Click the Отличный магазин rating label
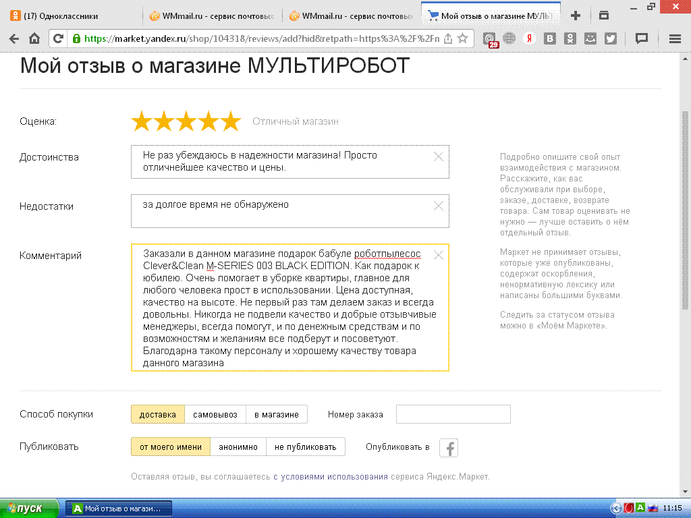Screen dimensions: 691x518 pos(296,121)
